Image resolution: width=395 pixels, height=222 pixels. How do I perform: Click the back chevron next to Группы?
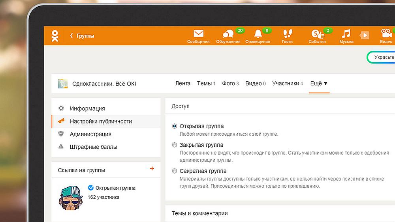(71, 36)
